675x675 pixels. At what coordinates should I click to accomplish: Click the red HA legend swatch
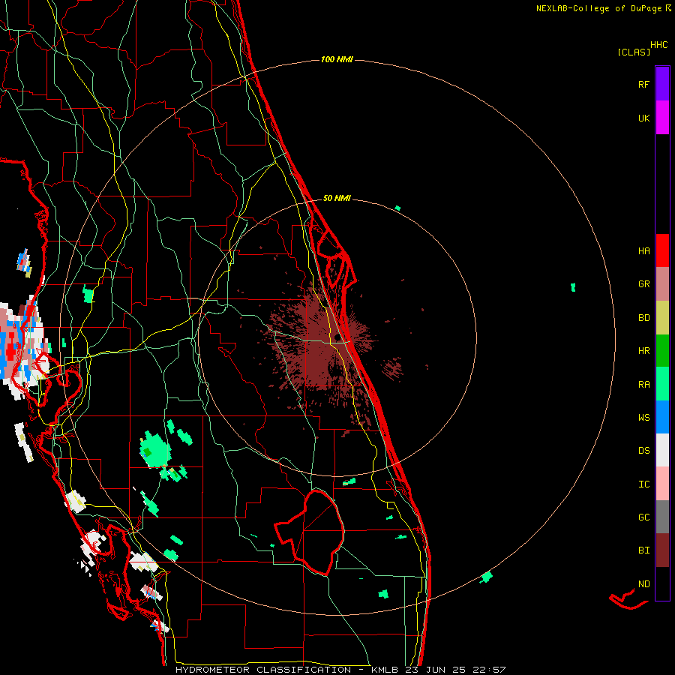pyautogui.click(x=662, y=250)
